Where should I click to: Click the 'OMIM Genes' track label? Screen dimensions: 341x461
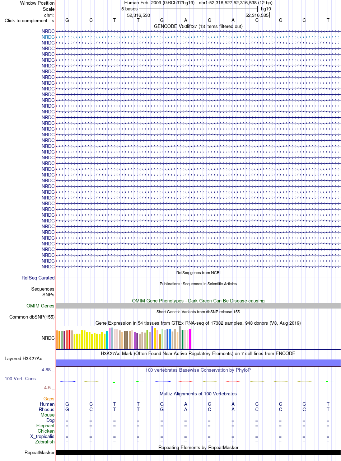click(x=41, y=306)
